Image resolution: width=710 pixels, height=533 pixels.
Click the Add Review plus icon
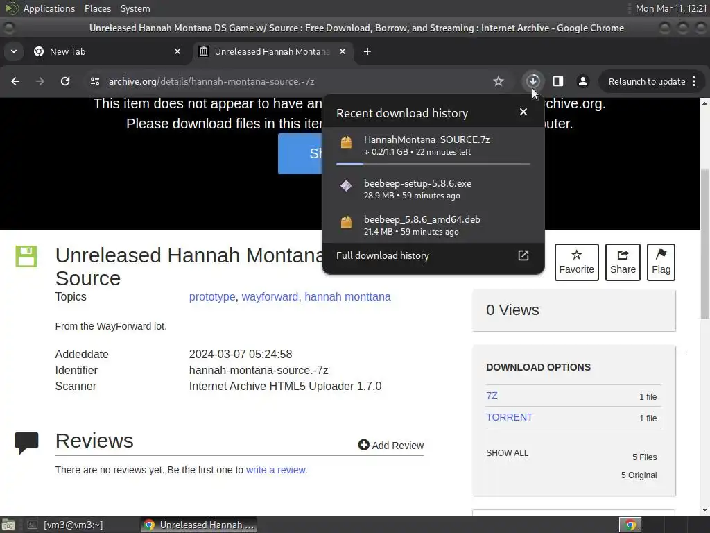click(363, 445)
